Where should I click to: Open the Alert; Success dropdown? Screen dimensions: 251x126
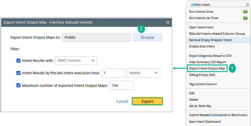point(76,61)
